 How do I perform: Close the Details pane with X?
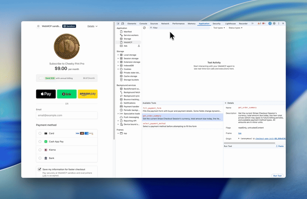(x=226, y=103)
